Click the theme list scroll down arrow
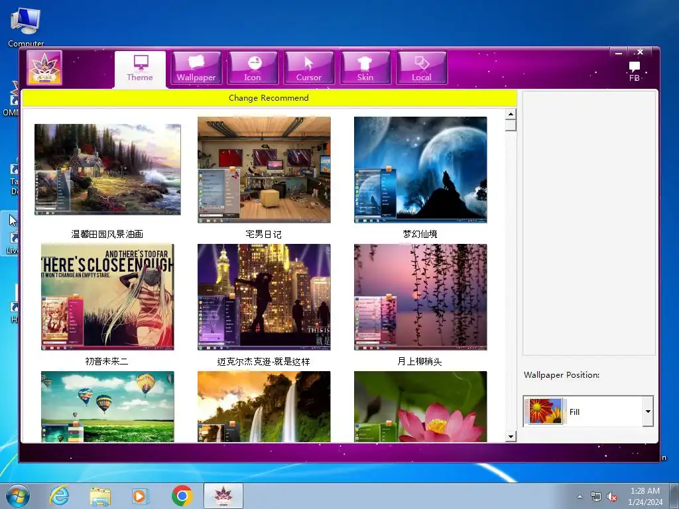The width and height of the screenshot is (679, 509). pos(511,436)
